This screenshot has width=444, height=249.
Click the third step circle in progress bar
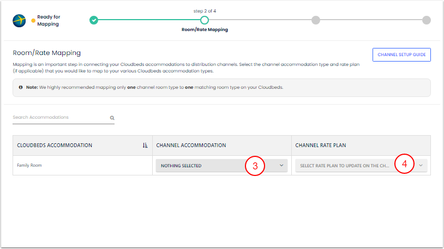(315, 20)
